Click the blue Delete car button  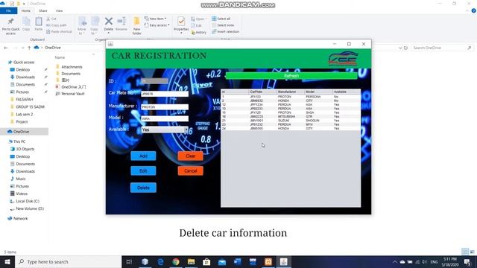tap(143, 188)
